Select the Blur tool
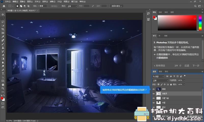 coord(3,62)
